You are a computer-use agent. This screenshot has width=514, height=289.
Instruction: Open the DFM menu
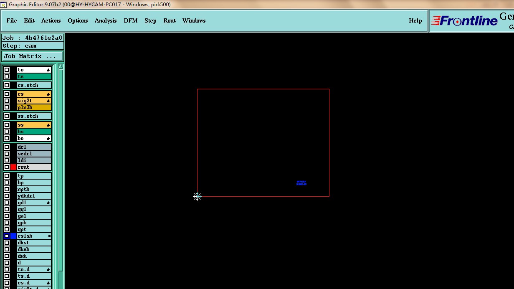click(131, 20)
